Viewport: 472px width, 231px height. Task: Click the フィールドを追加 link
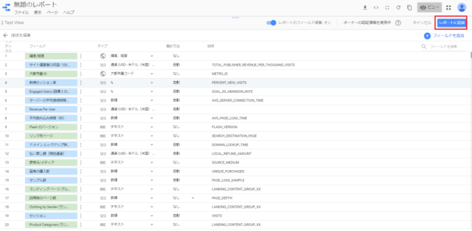[449, 36]
